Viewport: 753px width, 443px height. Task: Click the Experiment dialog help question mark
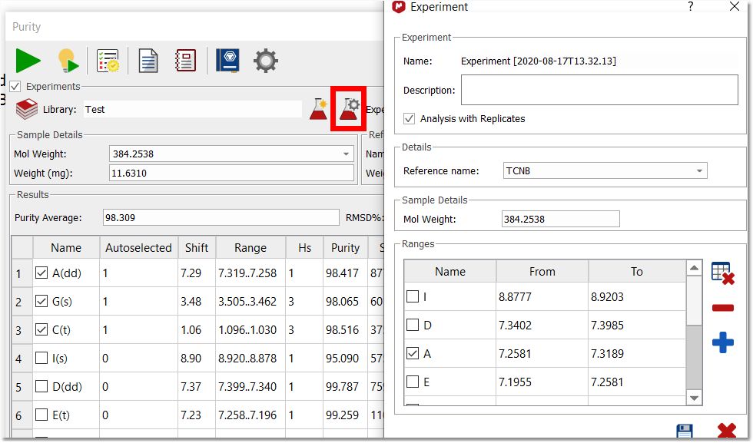click(x=690, y=6)
